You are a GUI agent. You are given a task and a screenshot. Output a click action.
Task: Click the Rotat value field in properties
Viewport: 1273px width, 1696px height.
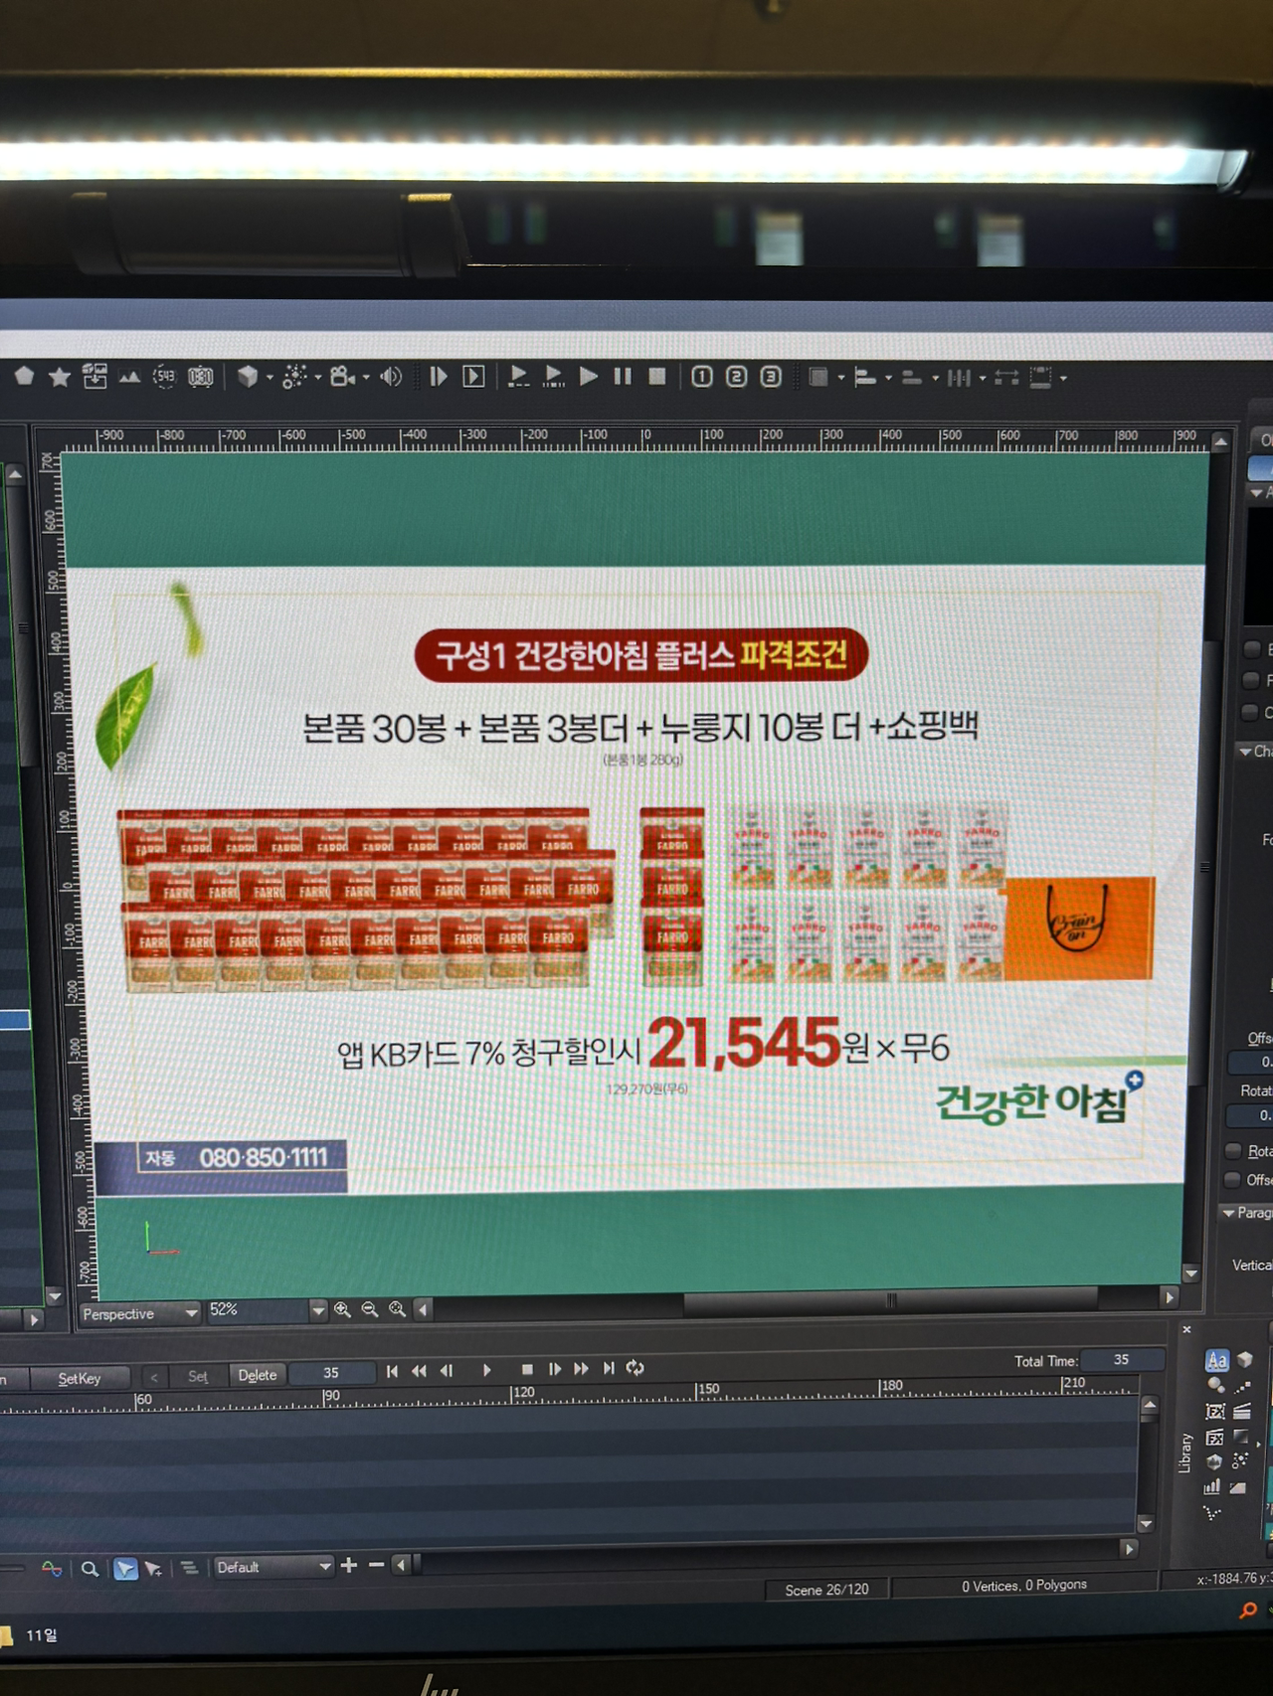tap(1252, 1115)
